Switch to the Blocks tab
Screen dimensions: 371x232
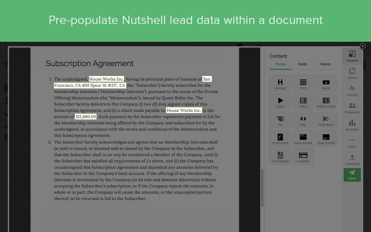pos(280,64)
